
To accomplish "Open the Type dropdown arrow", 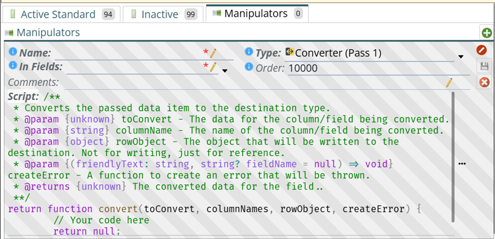I will [x=461, y=57].
